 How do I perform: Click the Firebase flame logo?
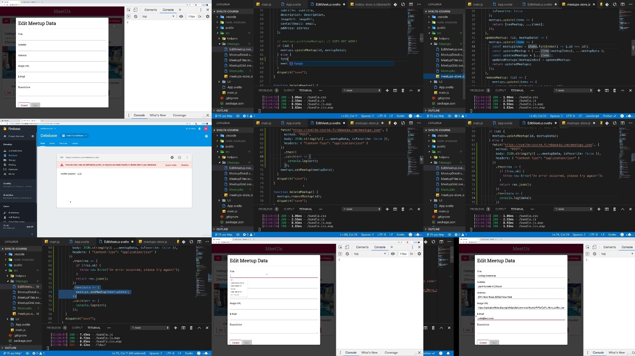5,129
